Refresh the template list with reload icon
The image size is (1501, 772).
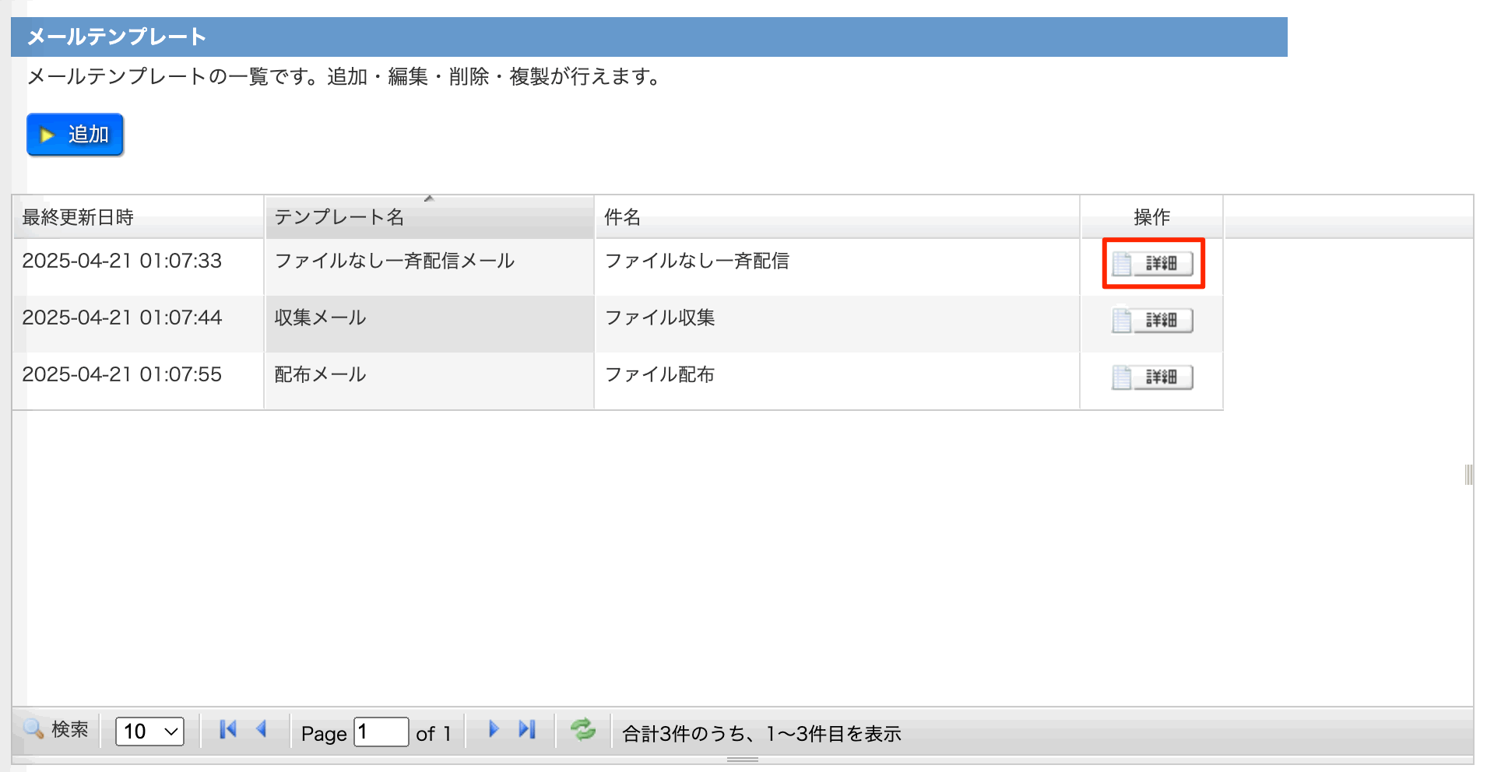tap(582, 729)
